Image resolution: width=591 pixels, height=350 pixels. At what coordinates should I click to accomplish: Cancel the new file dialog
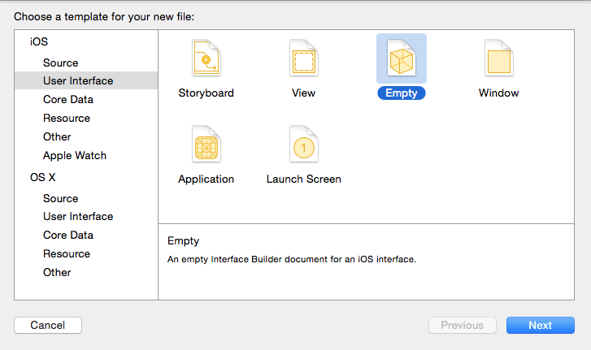pos(48,325)
